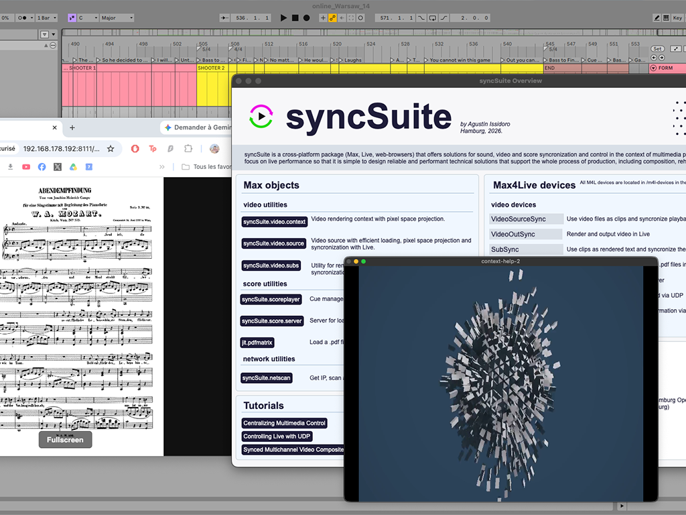Image resolution: width=686 pixels, height=515 pixels.
Task: Select the pink SHOOTER 1 clip
Action: [x=129, y=68]
